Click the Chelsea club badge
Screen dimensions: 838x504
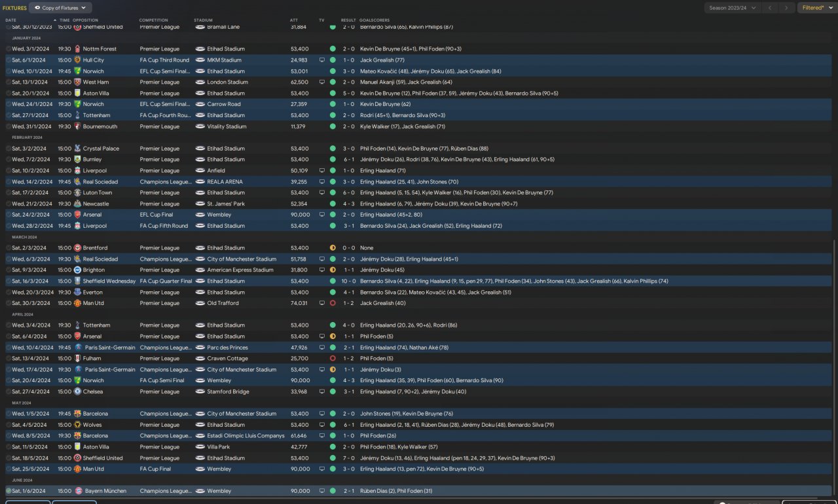click(78, 392)
